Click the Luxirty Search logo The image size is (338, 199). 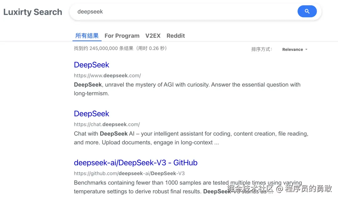click(33, 12)
